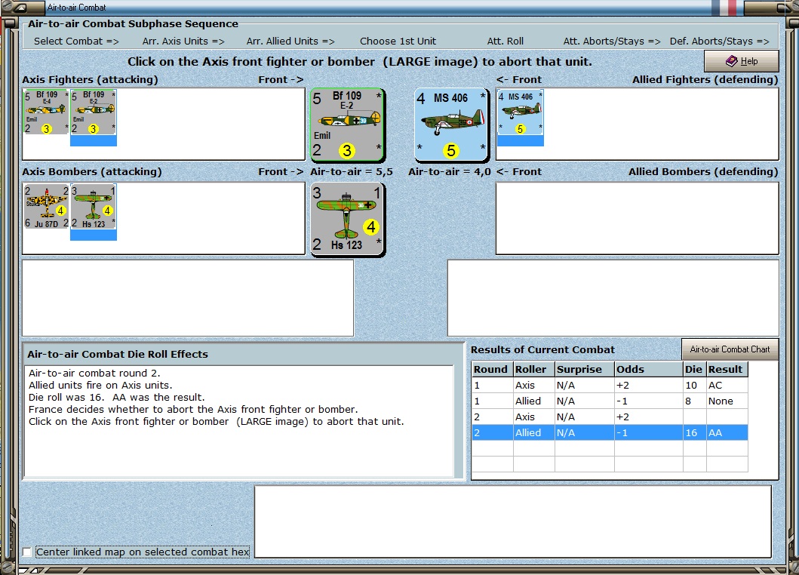The height and width of the screenshot is (575, 799).
Task: Click the Select Combat subphase step
Action: click(x=76, y=42)
